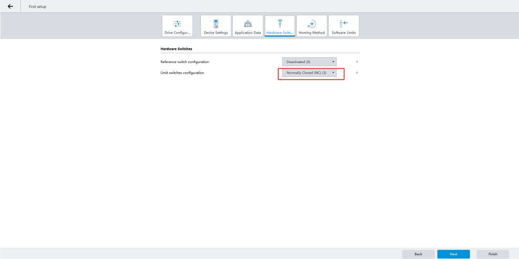The image size is (519, 259).
Task: Click Finish to complete setup
Action: [x=493, y=254]
